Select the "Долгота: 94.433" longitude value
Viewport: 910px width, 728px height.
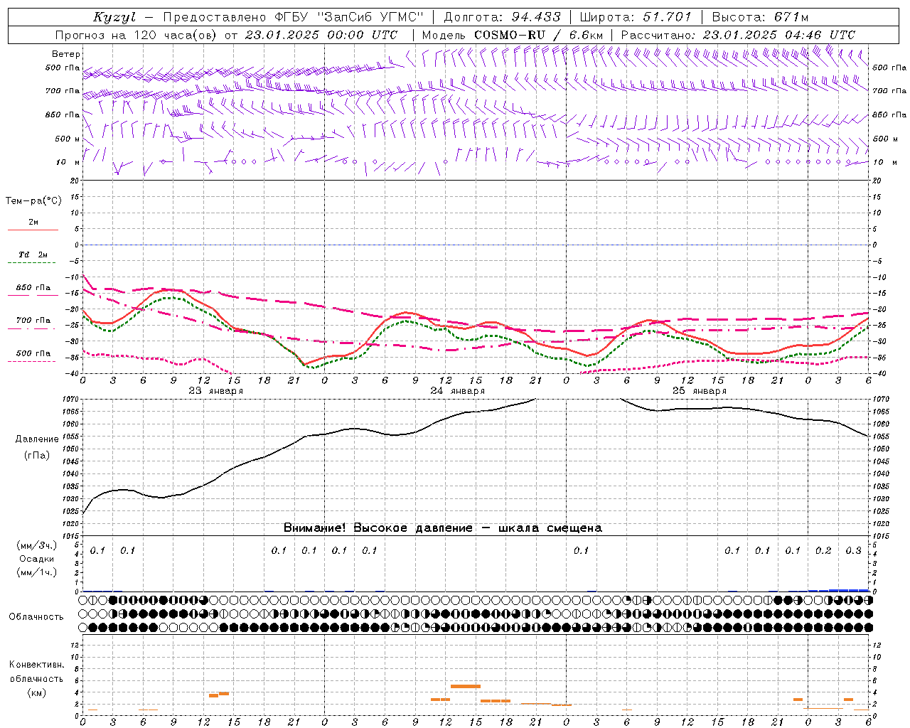(x=503, y=17)
